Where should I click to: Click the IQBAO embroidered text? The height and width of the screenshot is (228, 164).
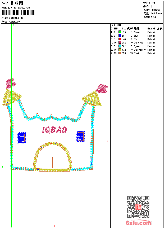54,130
